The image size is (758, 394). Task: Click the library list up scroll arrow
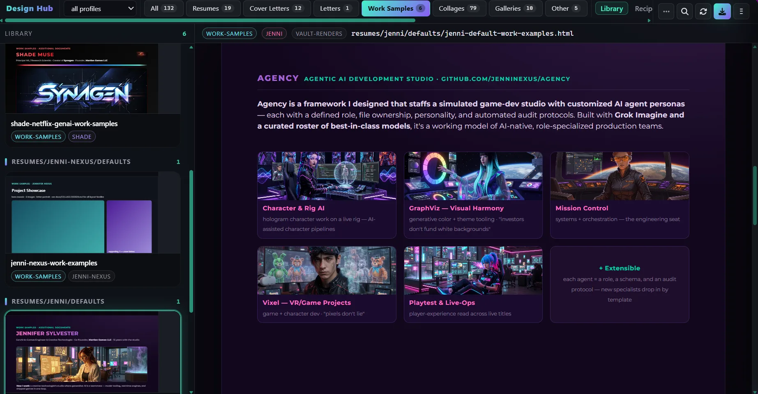[x=191, y=47]
